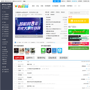Open the Win10 PC sidebar link
90x90 pixels.
click(4, 54)
